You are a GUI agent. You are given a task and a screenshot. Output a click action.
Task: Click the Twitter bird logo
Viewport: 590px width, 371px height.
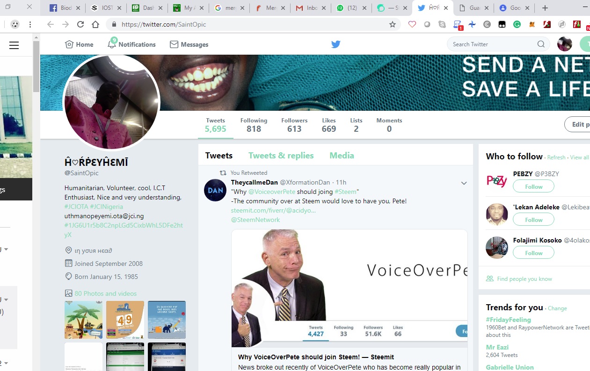tap(335, 44)
